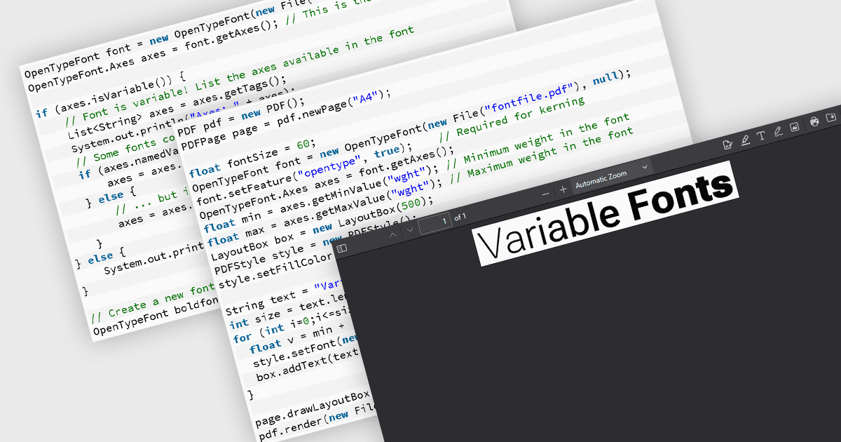Zoom out using the minus button
Image resolution: width=841 pixels, height=442 pixels.
[546, 193]
